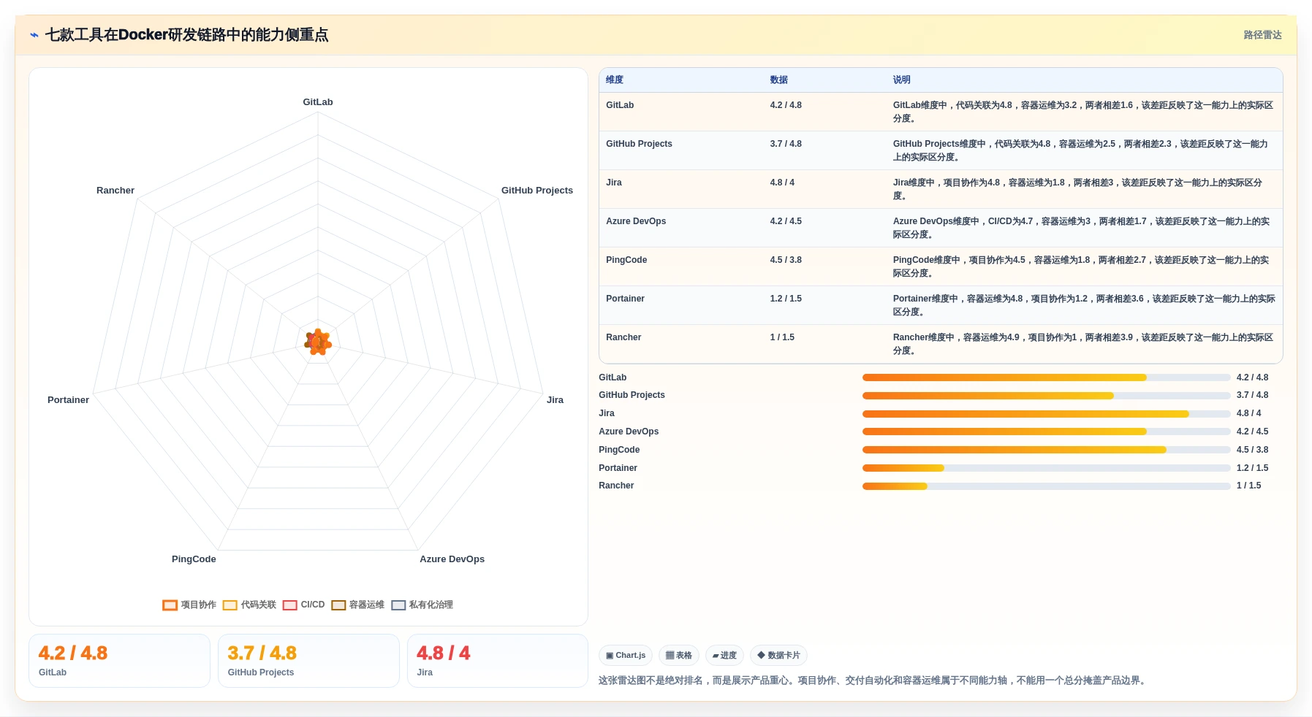1312x717 pixels.
Task: Toggle the 项目协作 legend dataset
Action: point(189,605)
